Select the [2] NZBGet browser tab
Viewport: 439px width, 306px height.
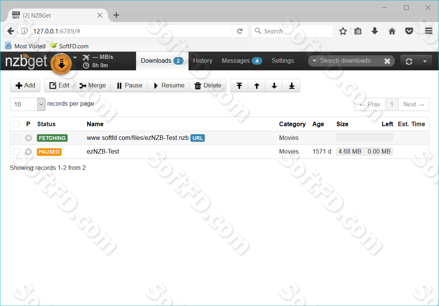pyautogui.click(x=57, y=16)
